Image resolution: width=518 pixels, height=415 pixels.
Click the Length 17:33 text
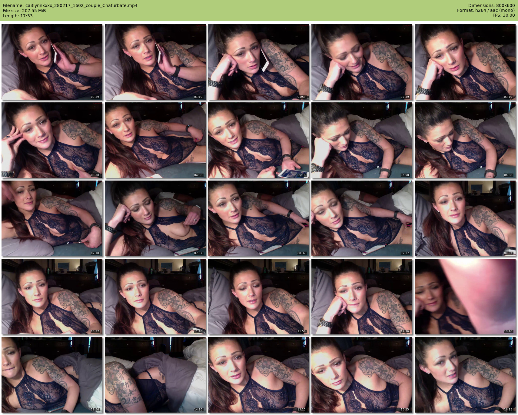18,16
